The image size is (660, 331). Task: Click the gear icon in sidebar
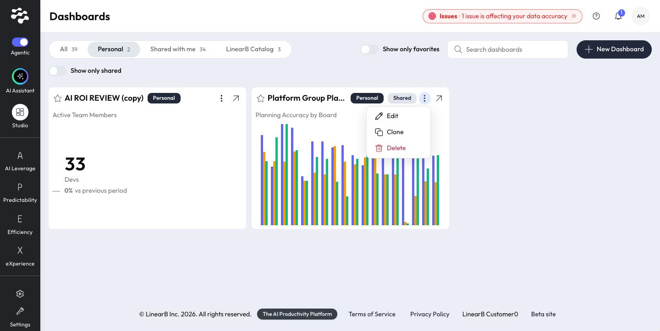click(20, 294)
